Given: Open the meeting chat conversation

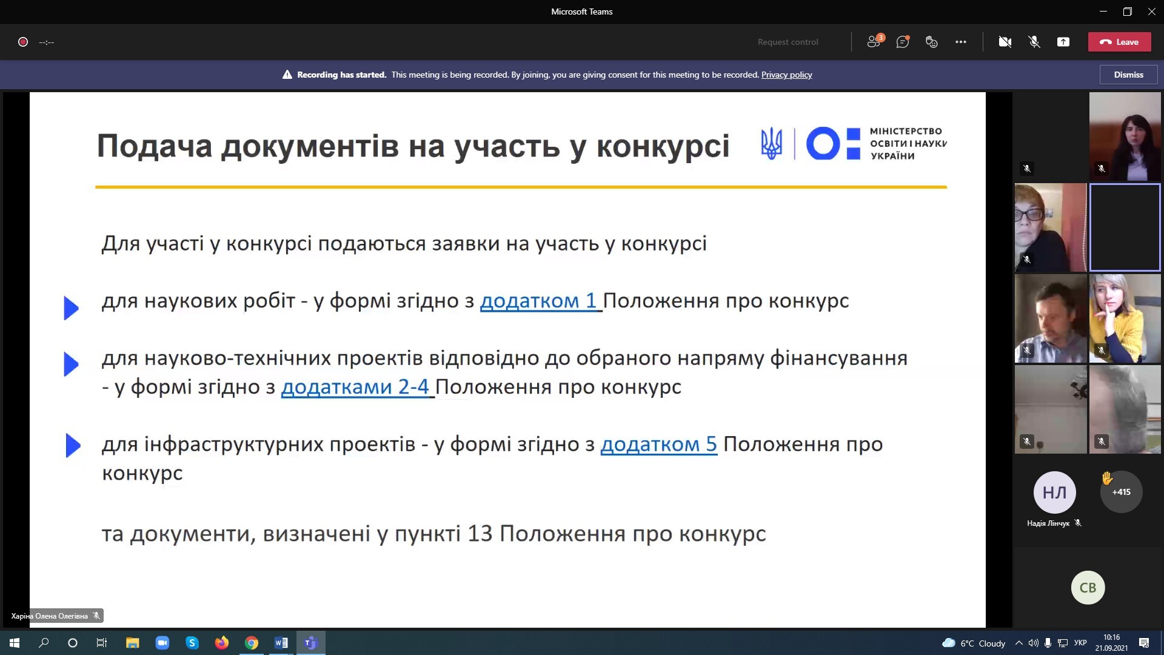Looking at the screenshot, I should click(903, 42).
